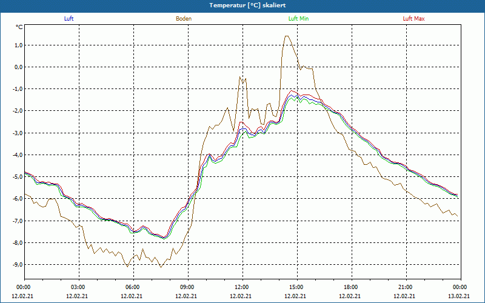Select the 'Boden' legend entry
This screenshot has height=303, width=485.
click(184, 19)
